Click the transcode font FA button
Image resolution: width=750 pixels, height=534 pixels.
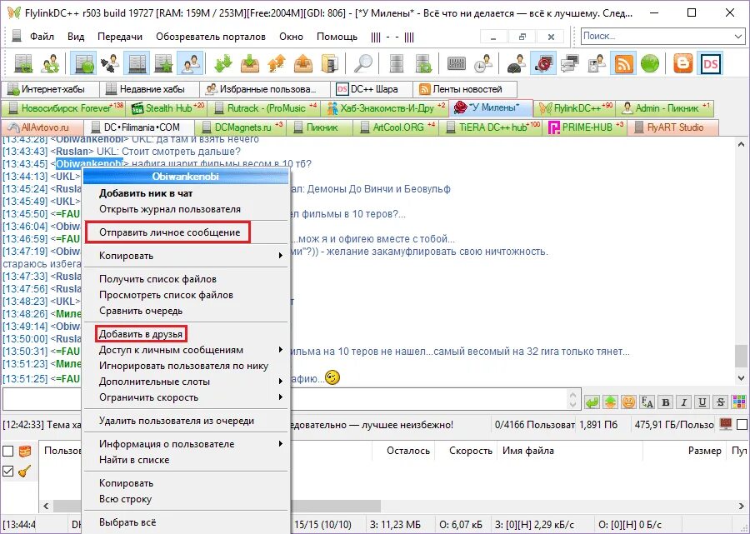click(647, 402)
